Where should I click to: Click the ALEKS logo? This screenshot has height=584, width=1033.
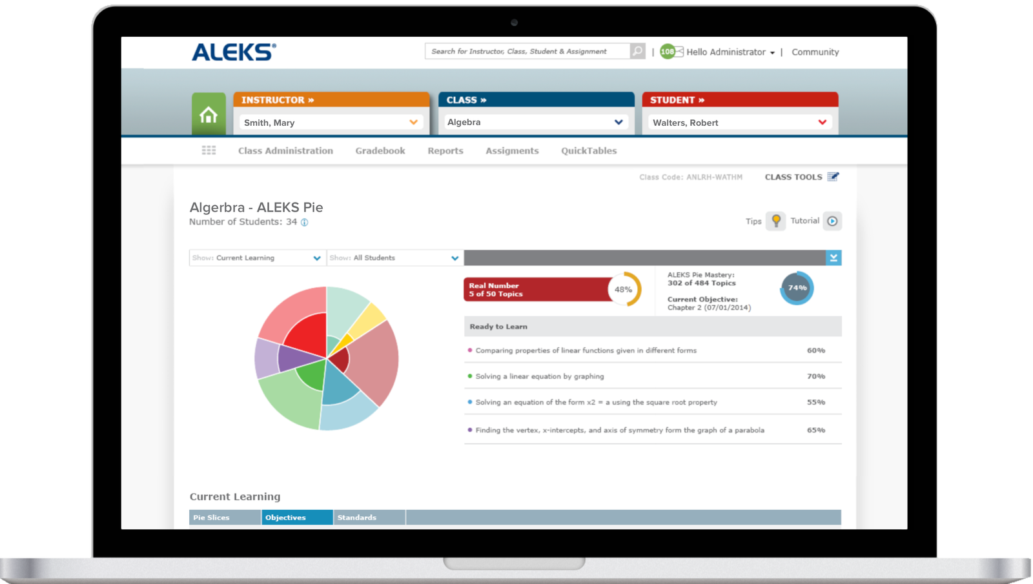pyautogui.click(x=234, y=52)
